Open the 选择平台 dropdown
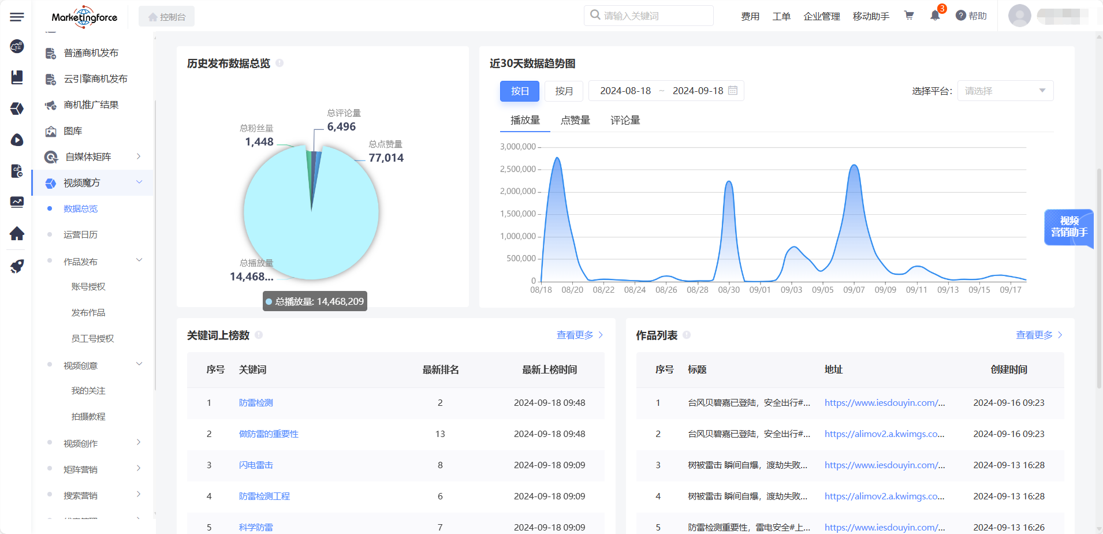The image size is (1103, 534). pyautogui.click(x=1005, y=91)
